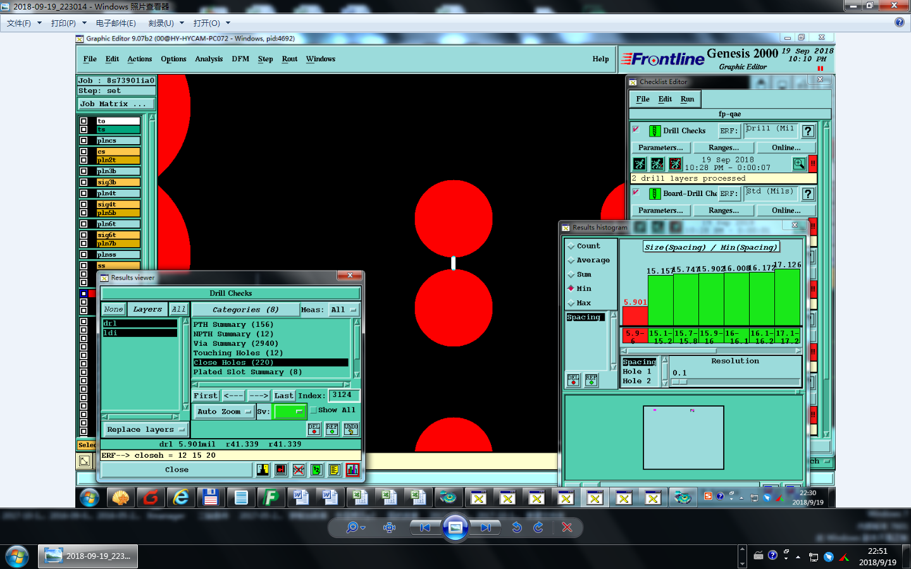Click Ranges button under Board-Drill Checks
The height and width of the screenshot is (569, 911).
(x=724, y=211)
